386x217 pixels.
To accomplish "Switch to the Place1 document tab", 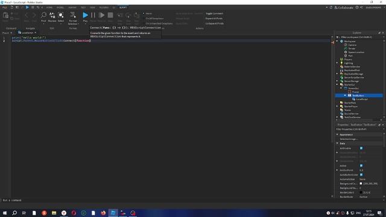I will 5,33.
